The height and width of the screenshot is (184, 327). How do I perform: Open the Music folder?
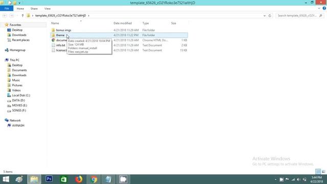click(x=16, y=80)
